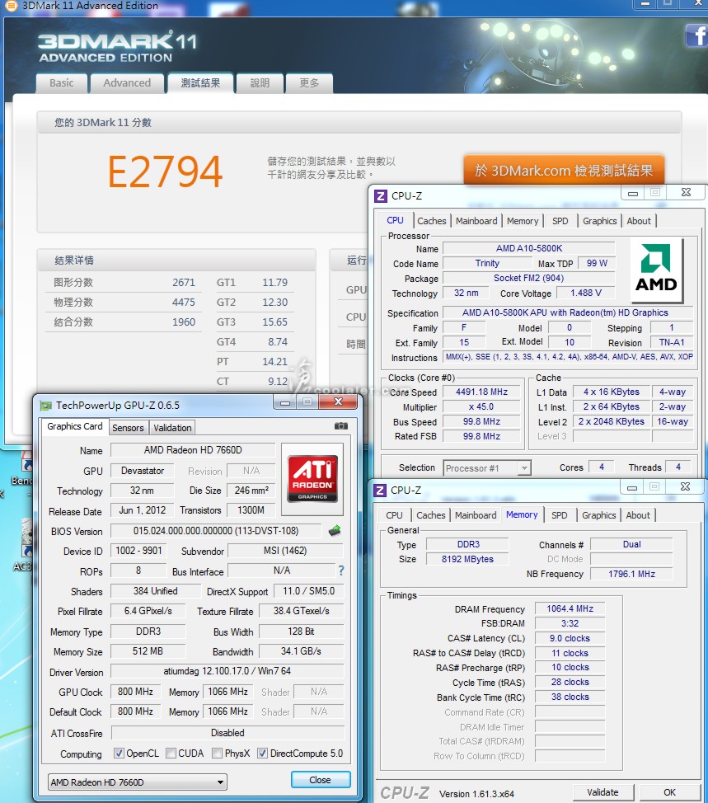
Task: Click the Validate button in CPU-Z
Action: (603, 792)
